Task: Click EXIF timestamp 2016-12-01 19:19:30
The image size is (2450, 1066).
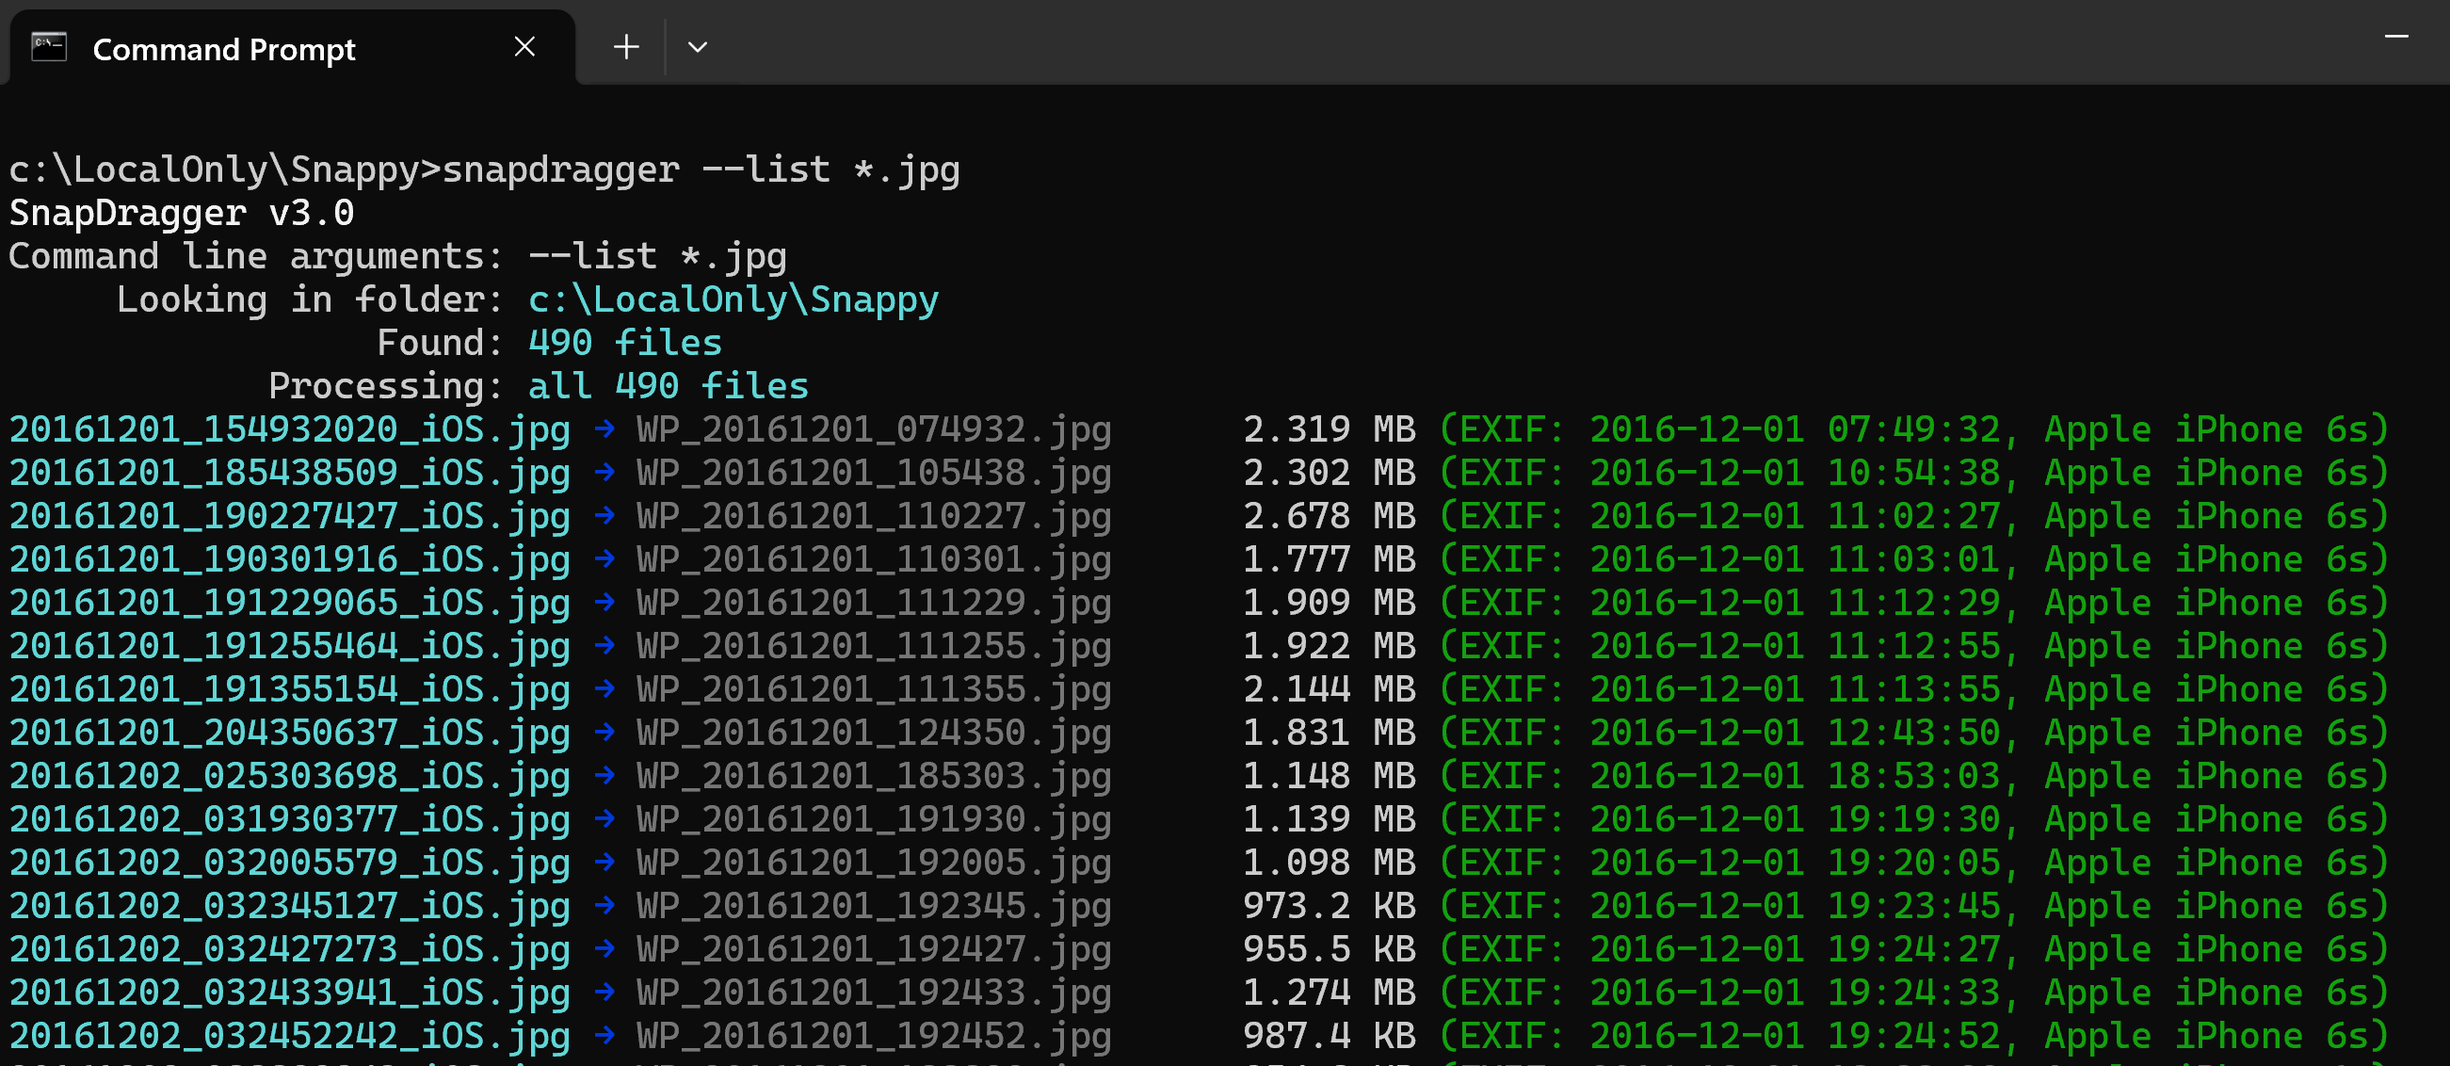Action: [x=1796, y=818]
